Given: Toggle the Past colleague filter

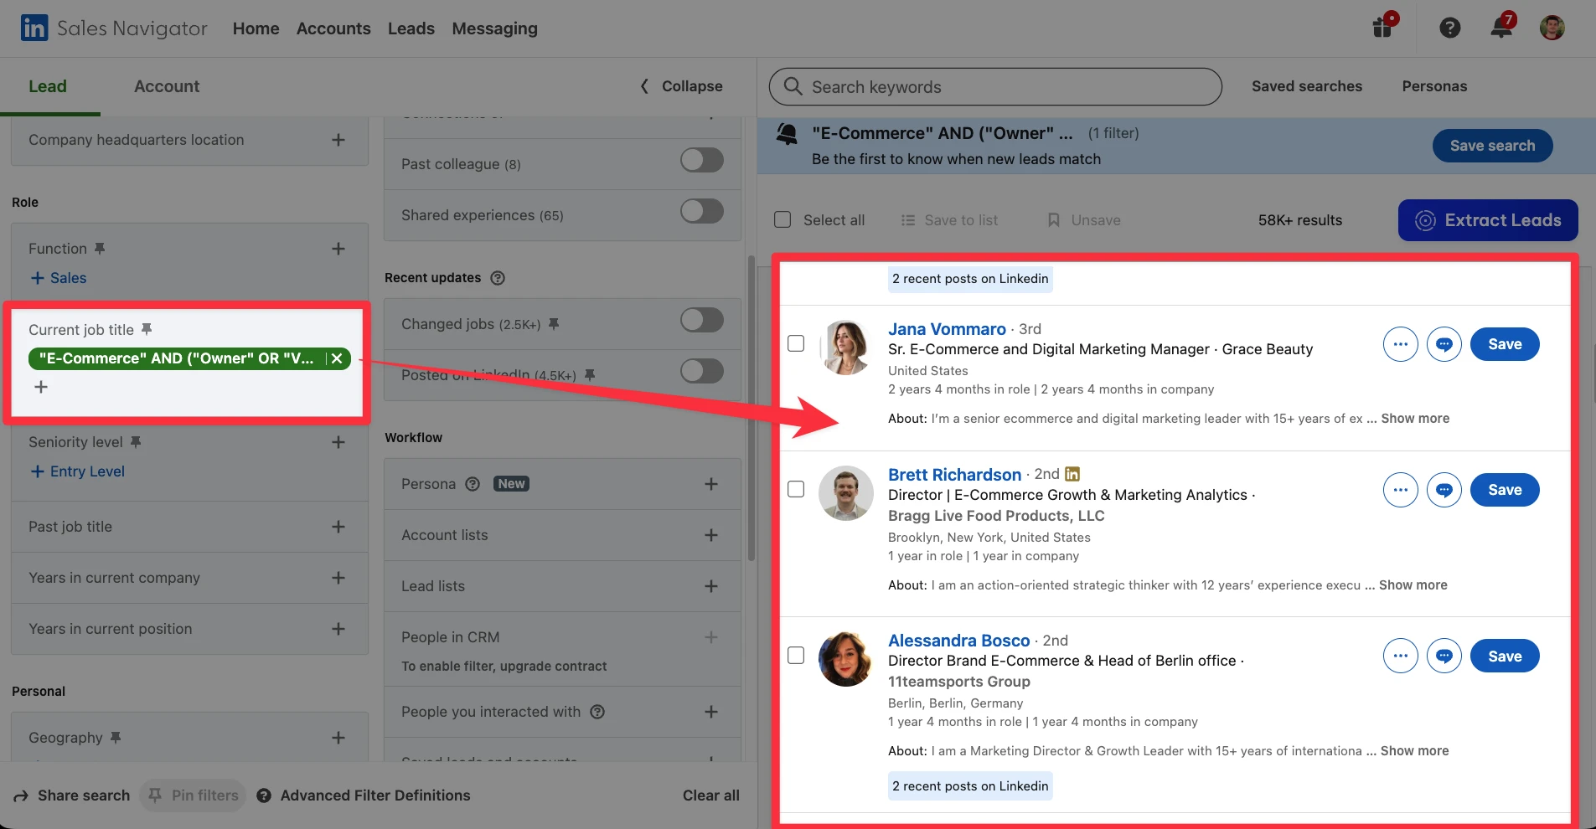Looking at the screenshot, I should coord(702,160).
